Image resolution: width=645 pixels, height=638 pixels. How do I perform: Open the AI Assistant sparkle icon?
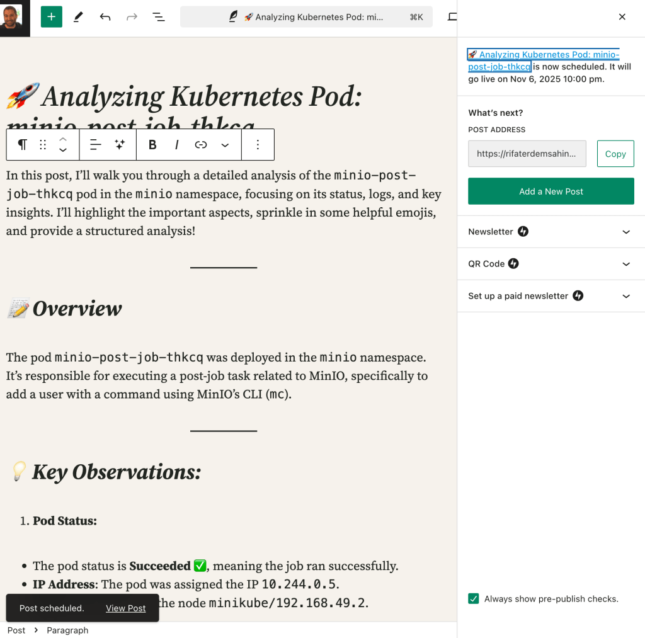tap(120, 145)
